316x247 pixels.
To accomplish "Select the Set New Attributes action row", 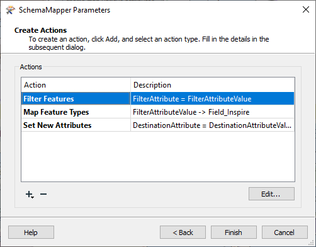I will click(x=158, y=125).
